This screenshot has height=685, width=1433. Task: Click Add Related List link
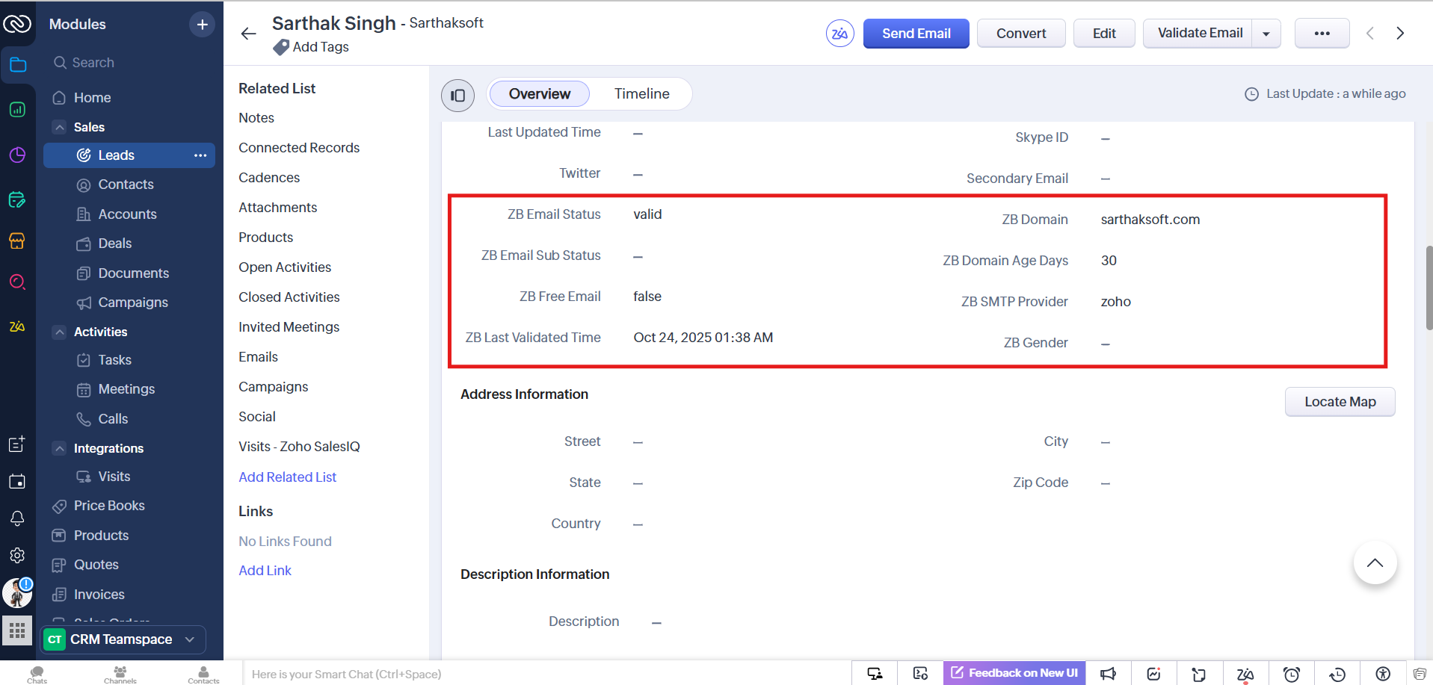pyautogui.click(x=287, y=477)
